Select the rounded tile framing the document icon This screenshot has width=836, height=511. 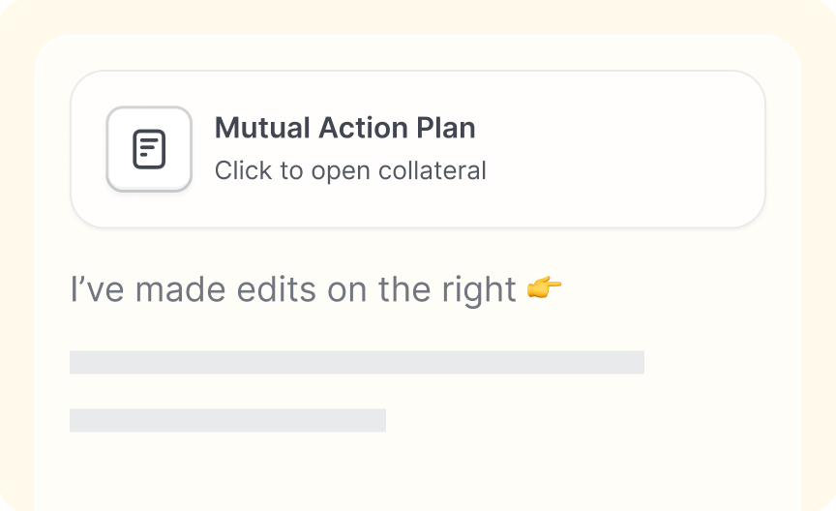point(149,149)
